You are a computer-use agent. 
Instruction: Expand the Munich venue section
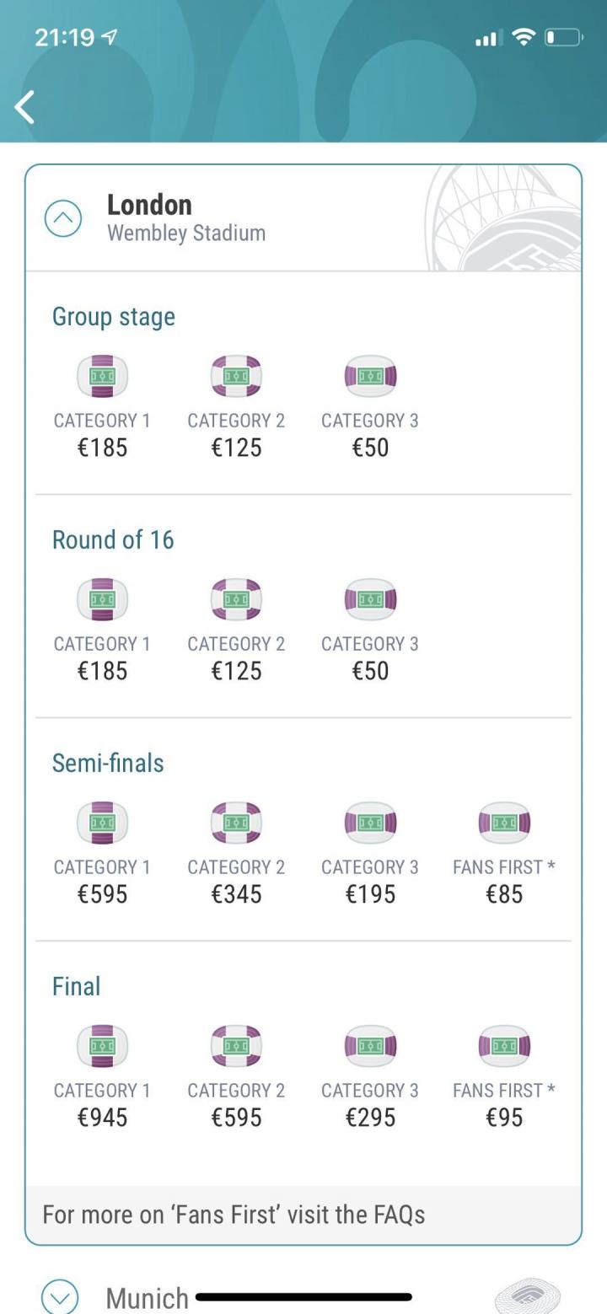[59, 1295]
